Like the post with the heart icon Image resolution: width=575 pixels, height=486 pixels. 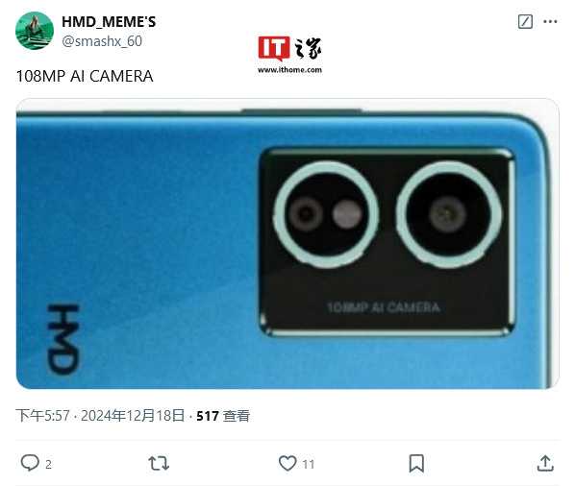tap(287, 463)
